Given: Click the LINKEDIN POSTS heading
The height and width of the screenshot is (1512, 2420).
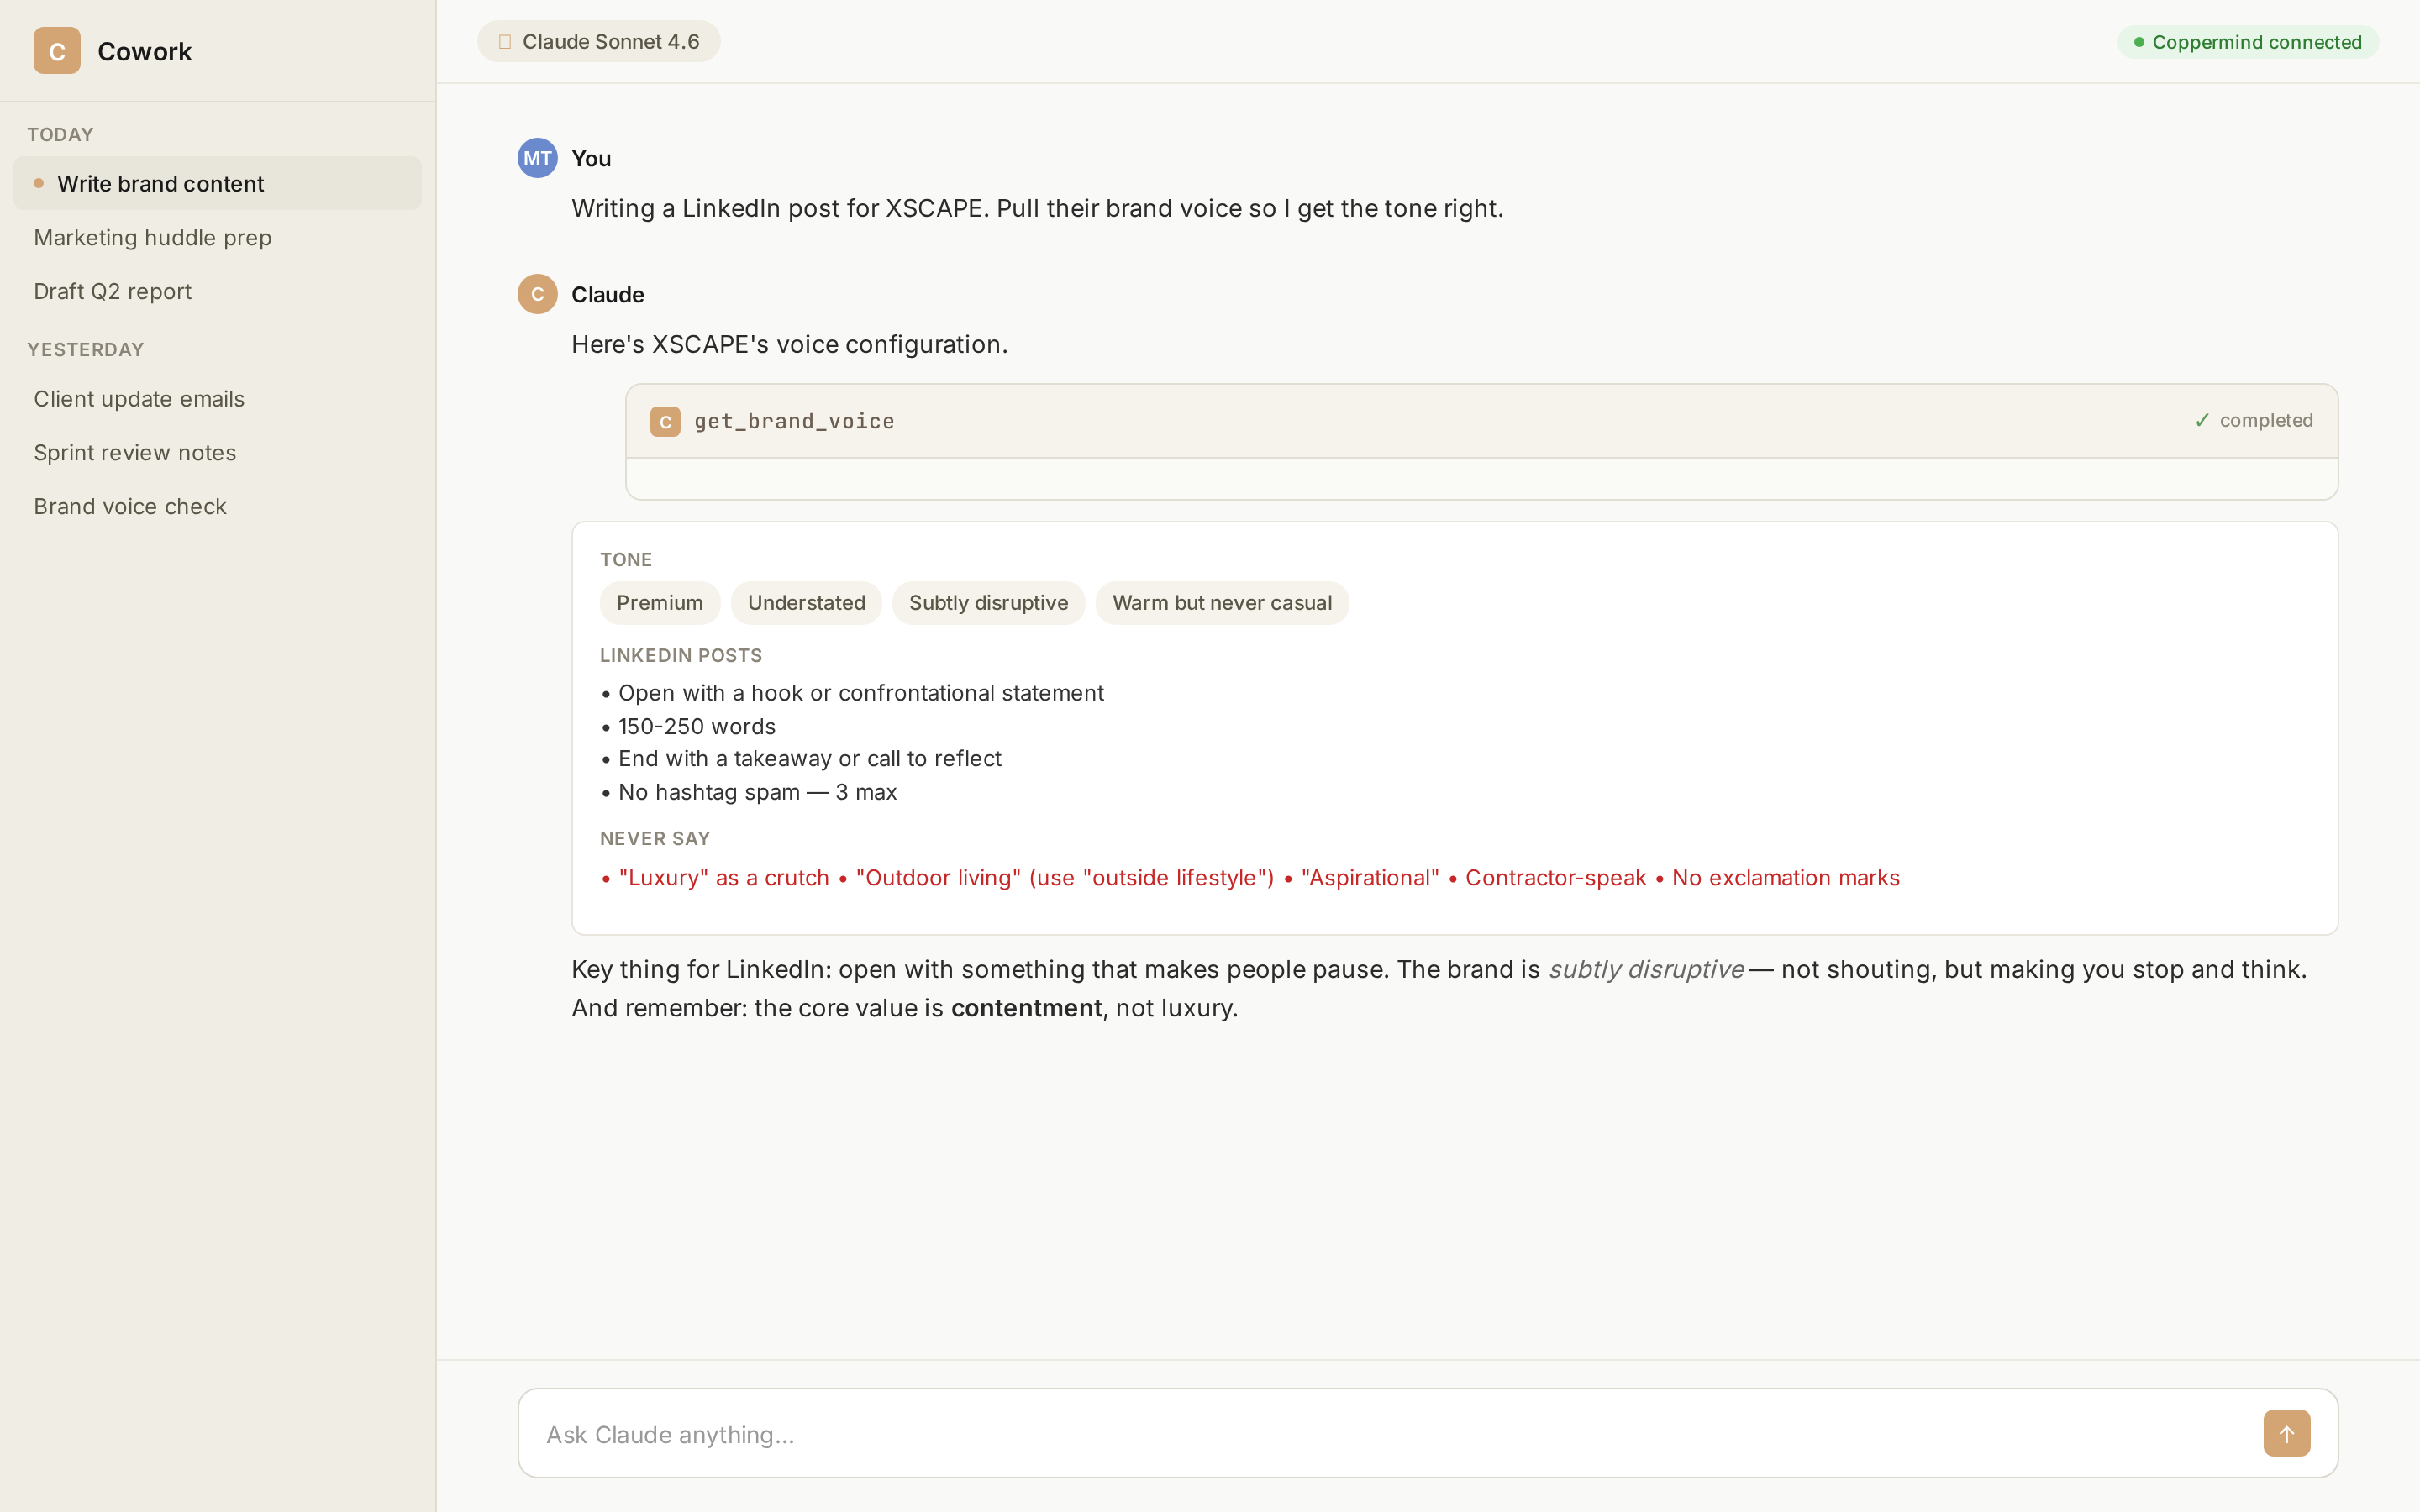Looking at the screenshot, I should click(681, 655).
